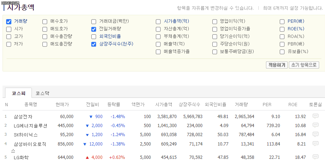Check the 주당순이익(원) option
This screenshot has height=165, width=325.
(215, 44)
